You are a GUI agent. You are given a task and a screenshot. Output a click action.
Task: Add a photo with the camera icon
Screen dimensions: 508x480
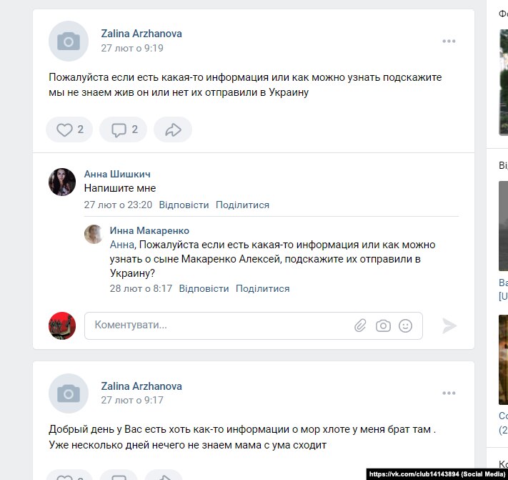(x=383, y=325)
